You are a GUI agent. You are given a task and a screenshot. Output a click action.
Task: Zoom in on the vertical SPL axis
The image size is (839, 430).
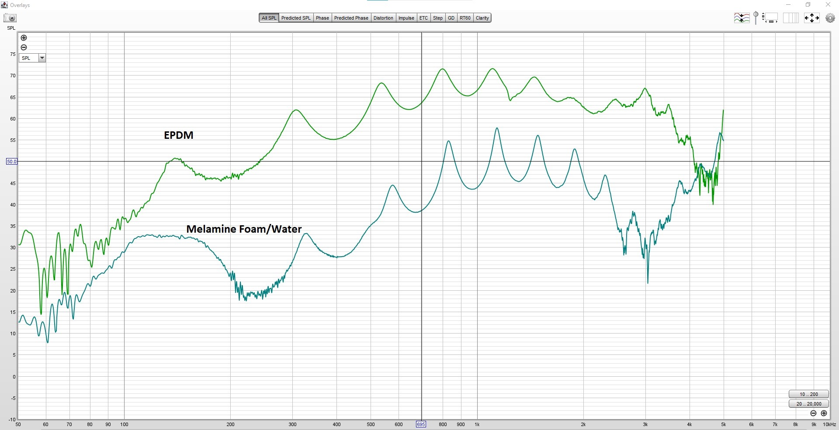[x=24, y=38]
